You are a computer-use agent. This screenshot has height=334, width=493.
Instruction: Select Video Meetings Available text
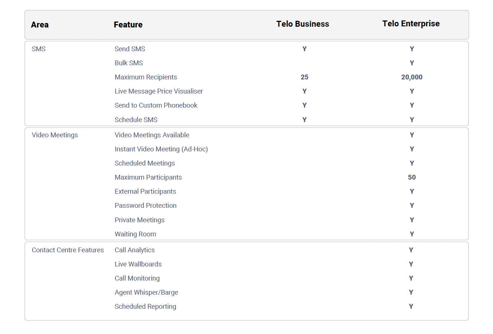coord(152,135)
